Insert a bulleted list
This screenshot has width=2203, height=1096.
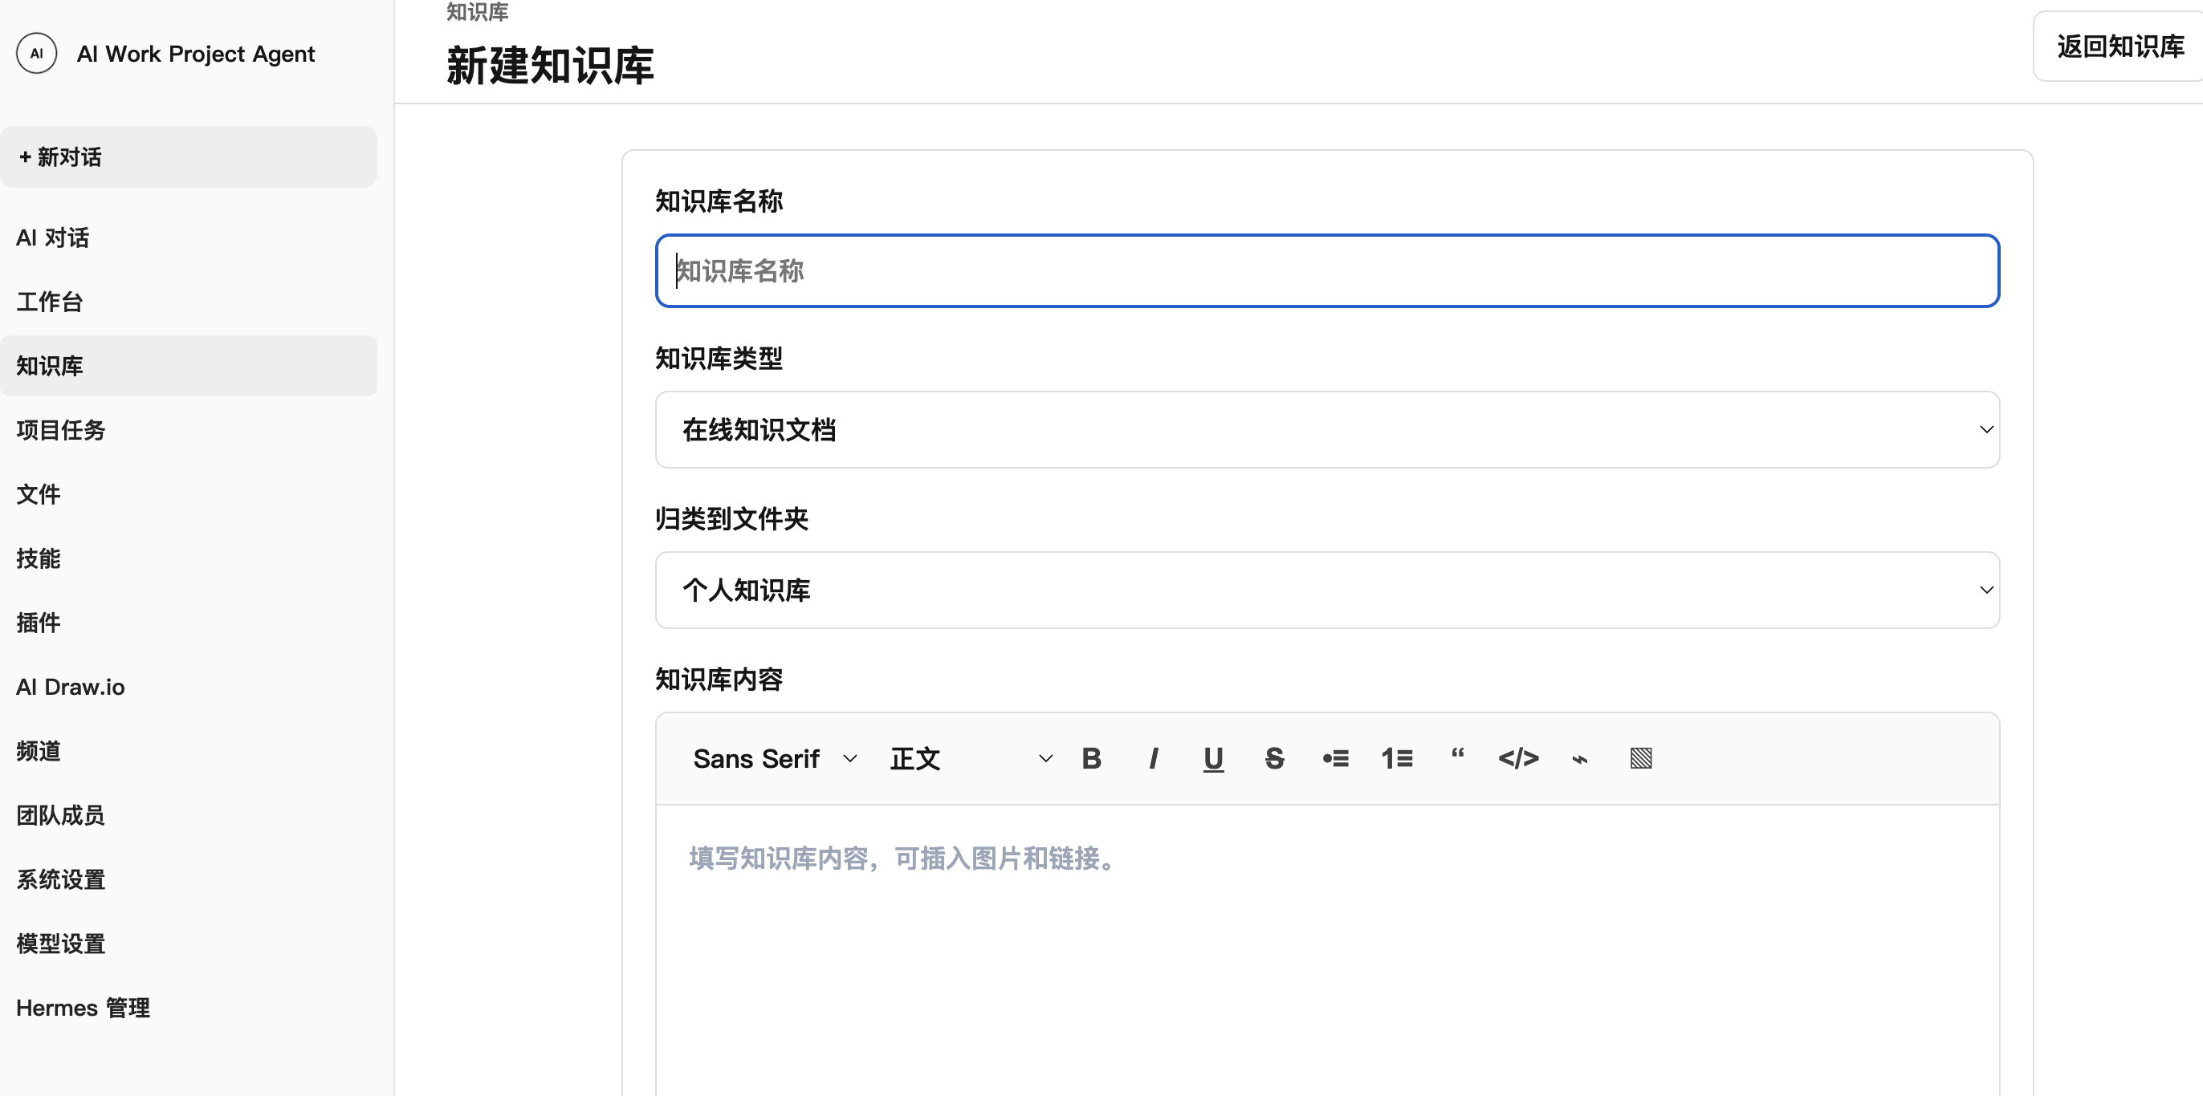coord(1335,758)
